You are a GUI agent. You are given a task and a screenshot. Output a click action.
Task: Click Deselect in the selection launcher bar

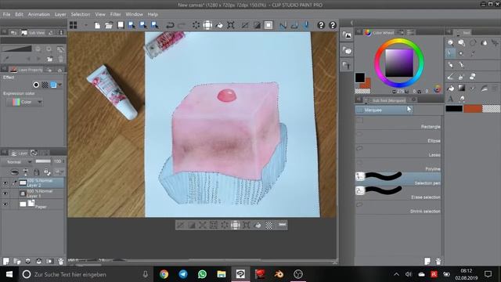180,226
